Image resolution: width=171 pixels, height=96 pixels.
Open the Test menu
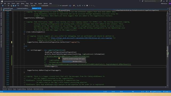(x=36, y=3)
